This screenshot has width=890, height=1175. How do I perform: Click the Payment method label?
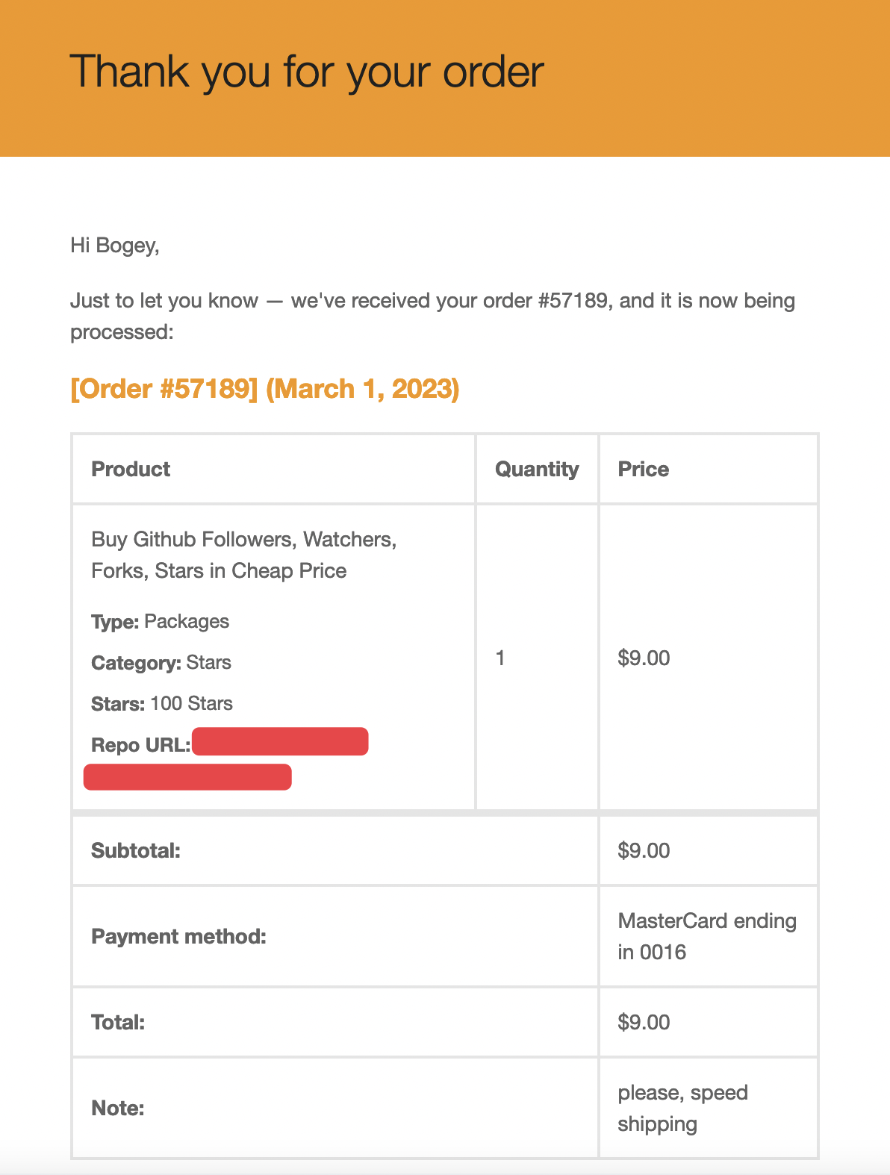tap(178, 936)
